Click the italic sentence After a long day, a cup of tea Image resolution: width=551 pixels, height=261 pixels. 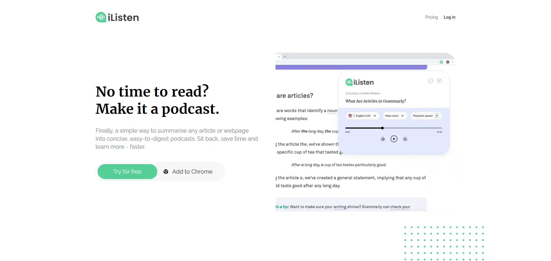point(339,165)
